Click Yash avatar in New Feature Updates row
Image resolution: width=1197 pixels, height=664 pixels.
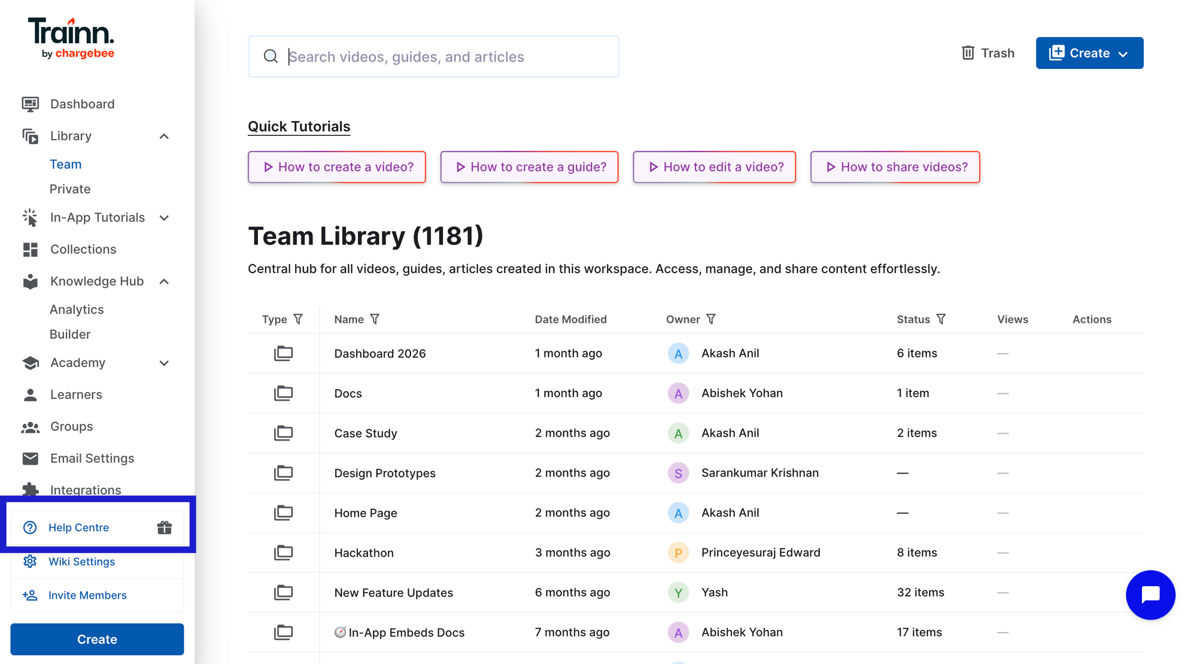tap(678, 593)
